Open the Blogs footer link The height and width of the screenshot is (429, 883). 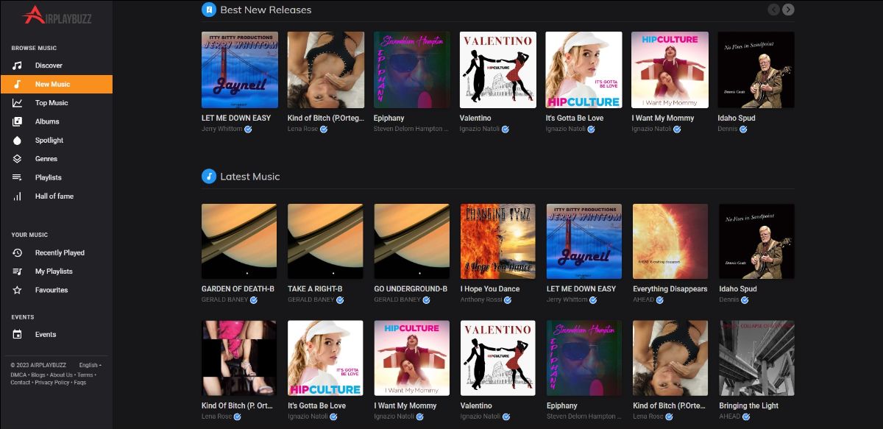point(38,375)
